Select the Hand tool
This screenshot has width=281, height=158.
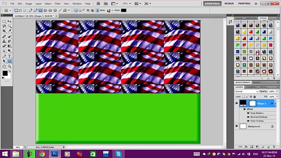pos(4,66)
